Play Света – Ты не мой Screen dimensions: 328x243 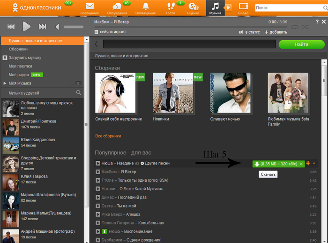coord(97,206)
